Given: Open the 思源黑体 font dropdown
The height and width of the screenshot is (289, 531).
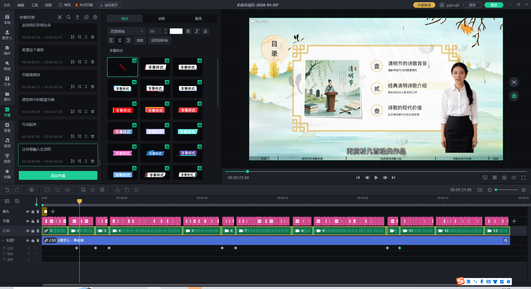Looking at the screenshot, I should click(x=126, y=31).
